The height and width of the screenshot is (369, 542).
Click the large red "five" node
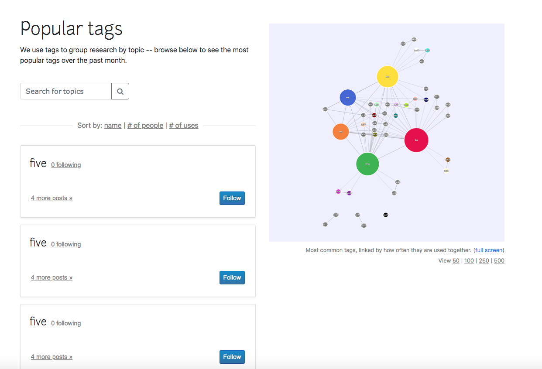coord(416,140)
